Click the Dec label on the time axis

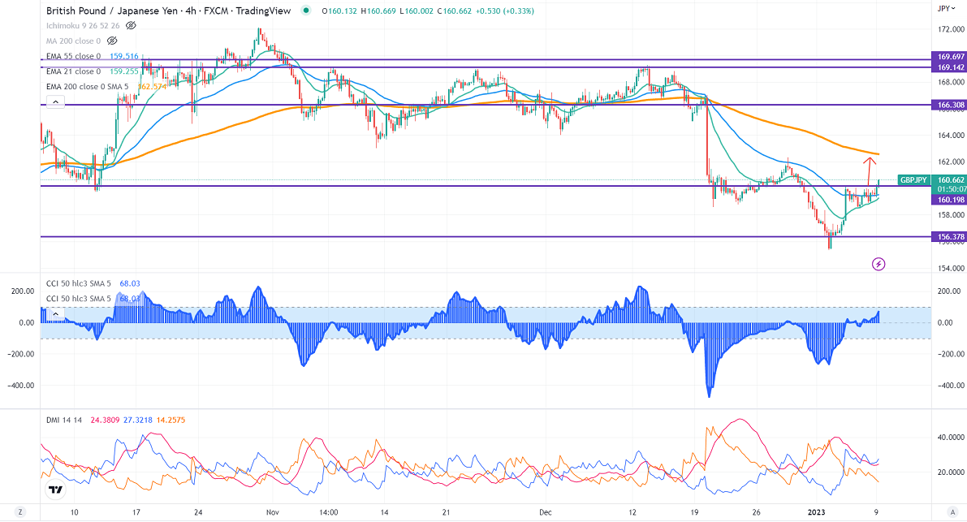tap(545, 512)
